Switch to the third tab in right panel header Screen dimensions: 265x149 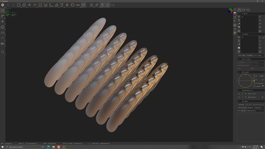[x=248, y=10]
